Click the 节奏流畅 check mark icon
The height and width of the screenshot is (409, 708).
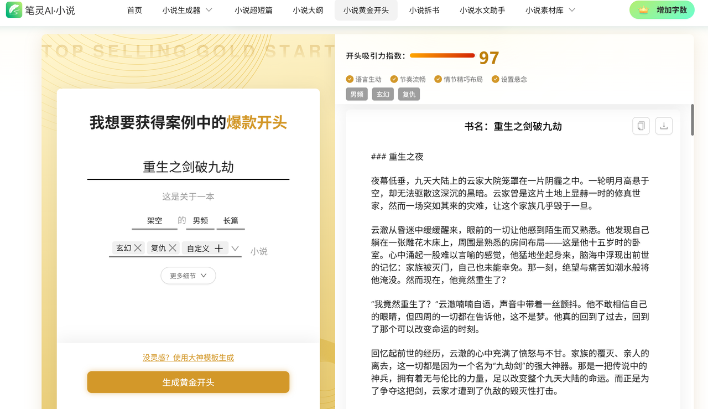pos(394,79)
